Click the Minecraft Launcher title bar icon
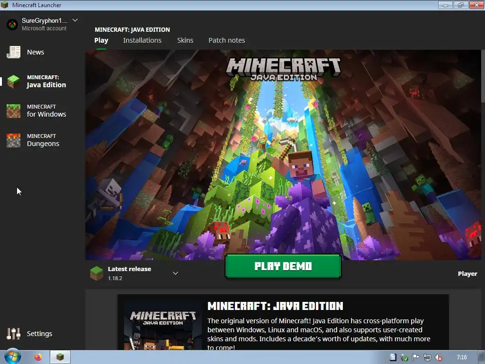The image size is (485, 364). [x=5, y=5]
